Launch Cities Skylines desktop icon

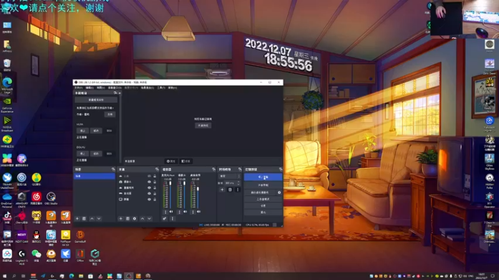coord(490,162)
